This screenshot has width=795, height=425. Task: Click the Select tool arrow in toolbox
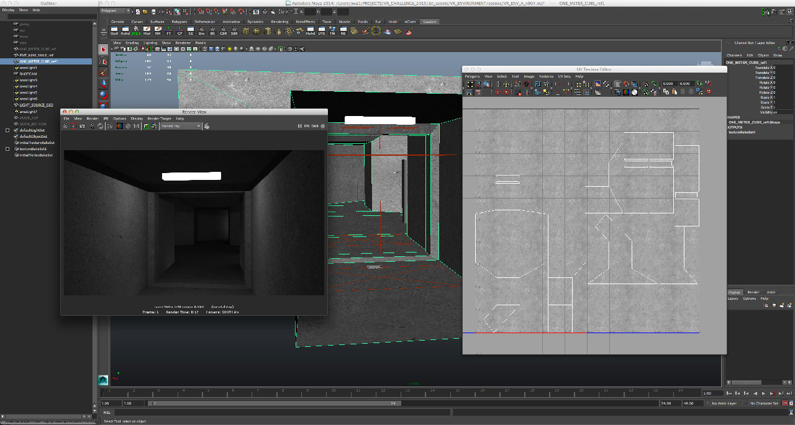(x=104, y=50)
